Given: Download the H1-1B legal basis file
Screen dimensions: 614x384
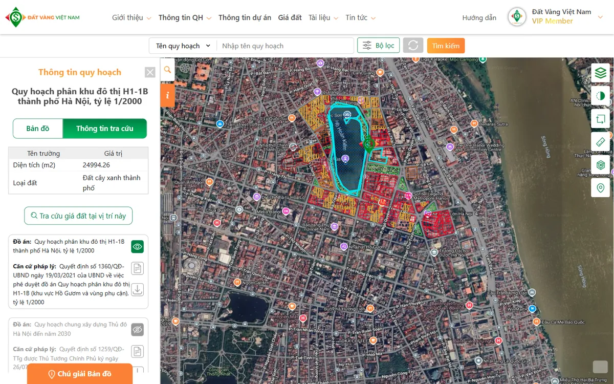Looking at the screenshot, I should [137, 289].
